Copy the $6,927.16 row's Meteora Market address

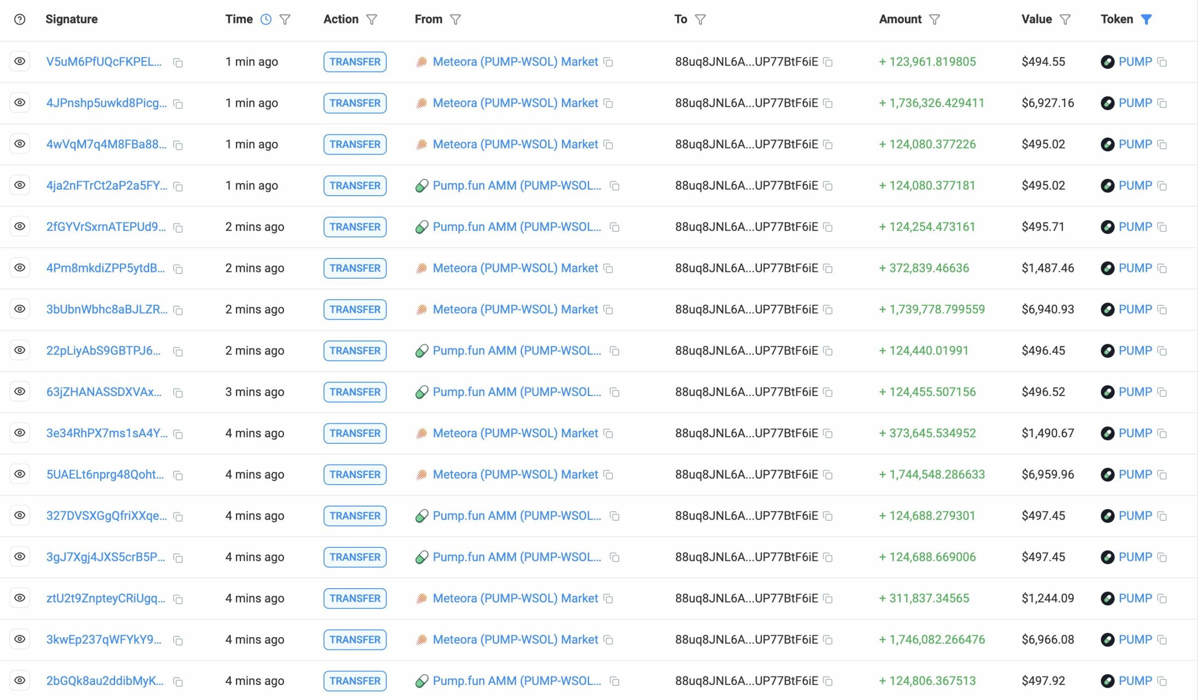tap(608, 103)
